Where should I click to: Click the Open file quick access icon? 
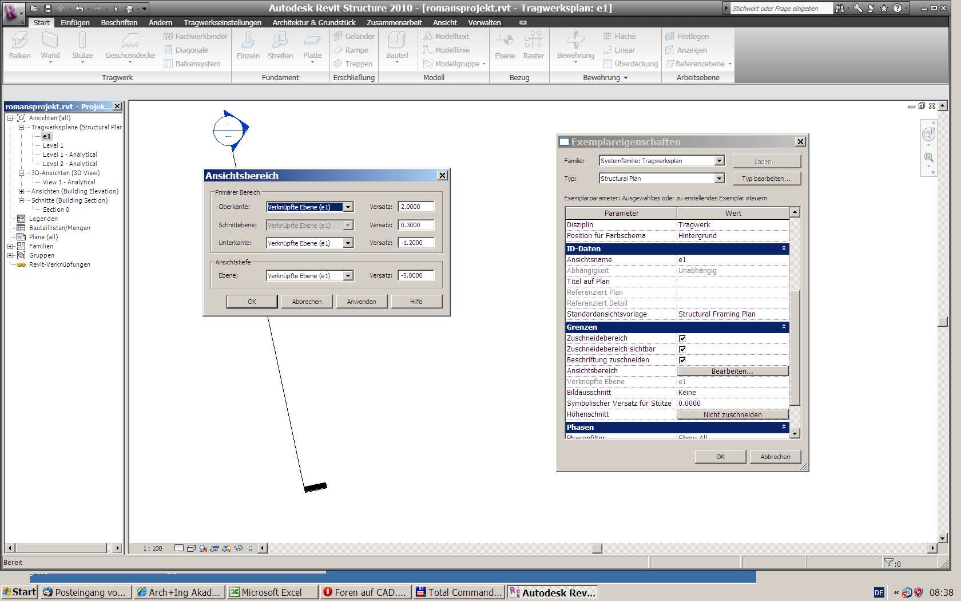click(35, 9)
